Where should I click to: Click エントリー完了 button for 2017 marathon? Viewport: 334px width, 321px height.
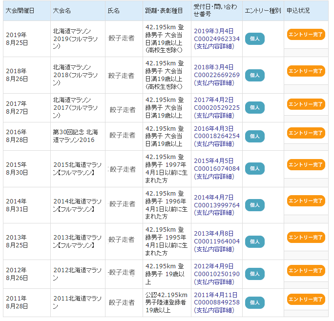306,104
